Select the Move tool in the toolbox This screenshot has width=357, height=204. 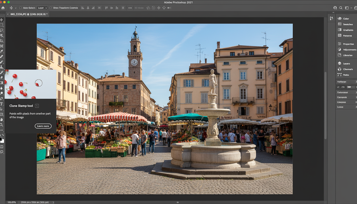point(2,20)
